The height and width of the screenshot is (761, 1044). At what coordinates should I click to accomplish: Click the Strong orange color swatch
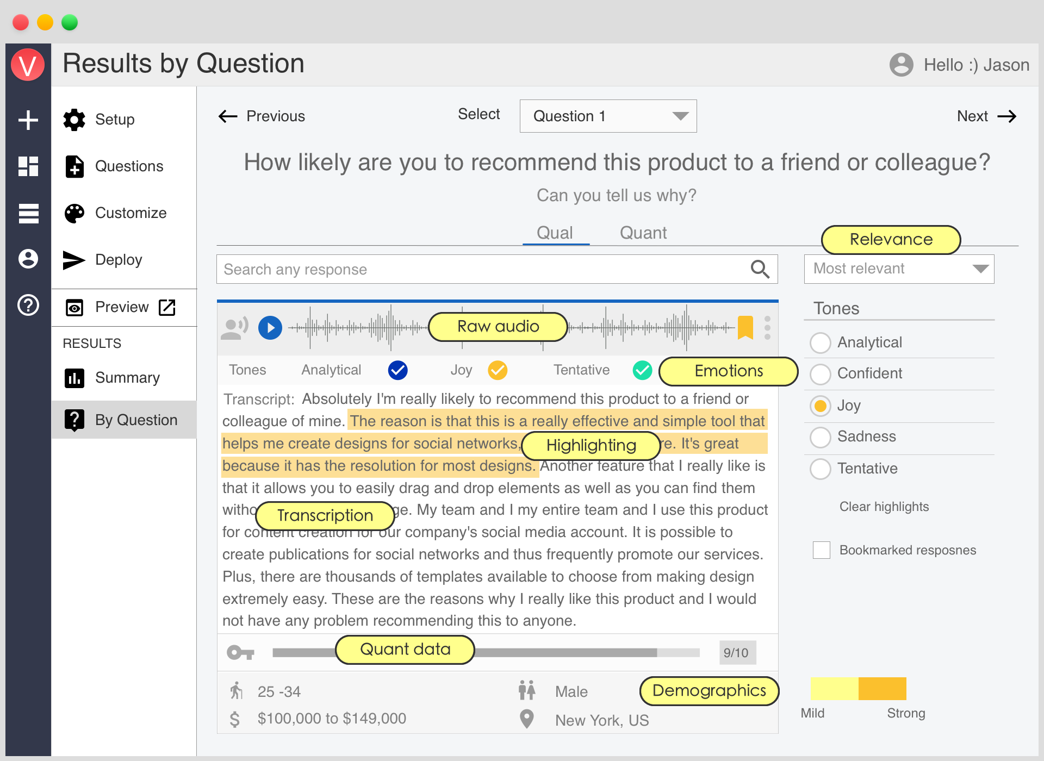[x=882, y=688]
